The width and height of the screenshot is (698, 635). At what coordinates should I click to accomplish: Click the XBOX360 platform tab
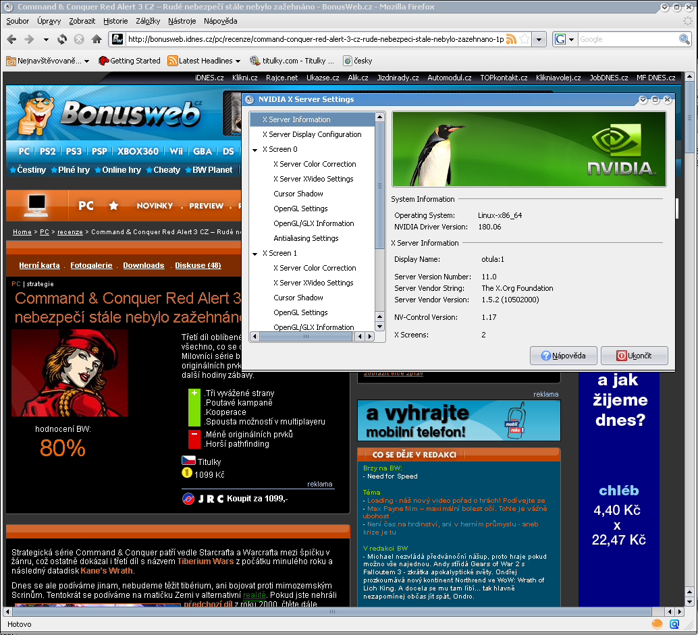(138, 151)
